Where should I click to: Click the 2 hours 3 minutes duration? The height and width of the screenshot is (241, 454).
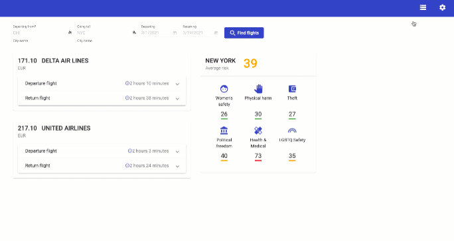coord(151,151)
